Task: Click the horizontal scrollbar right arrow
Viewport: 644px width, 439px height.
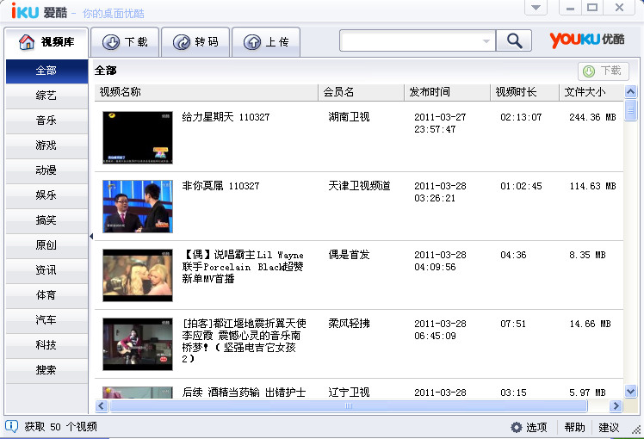Action: 616,405
